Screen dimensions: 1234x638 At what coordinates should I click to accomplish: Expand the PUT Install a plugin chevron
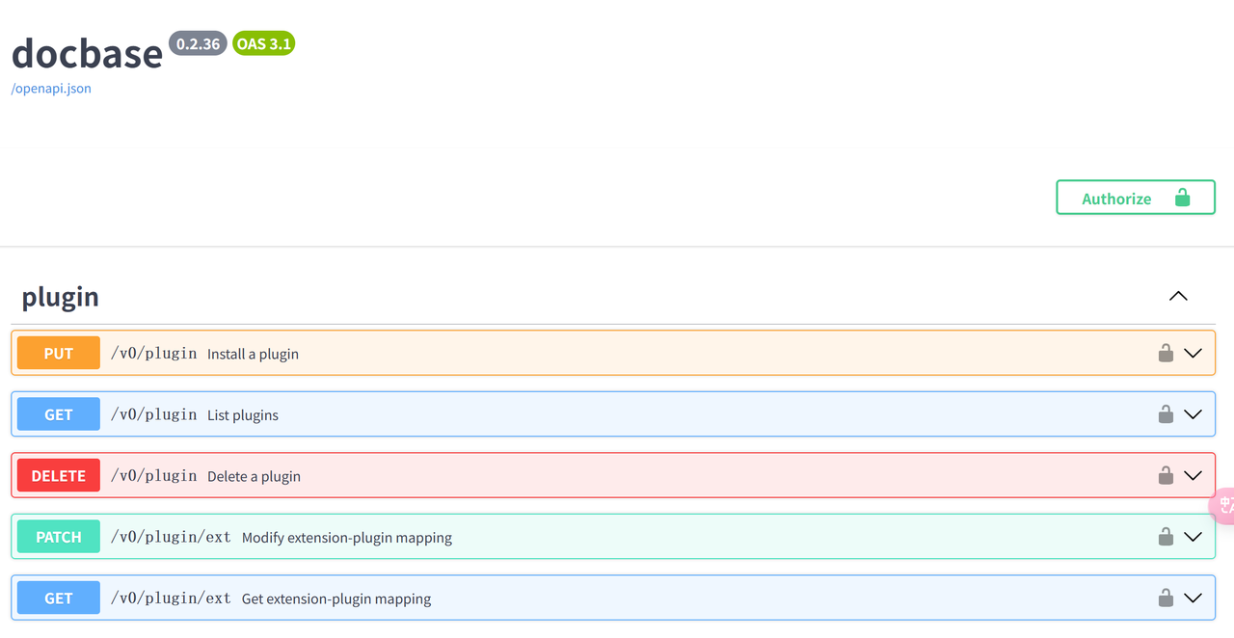pos(1193,353)
